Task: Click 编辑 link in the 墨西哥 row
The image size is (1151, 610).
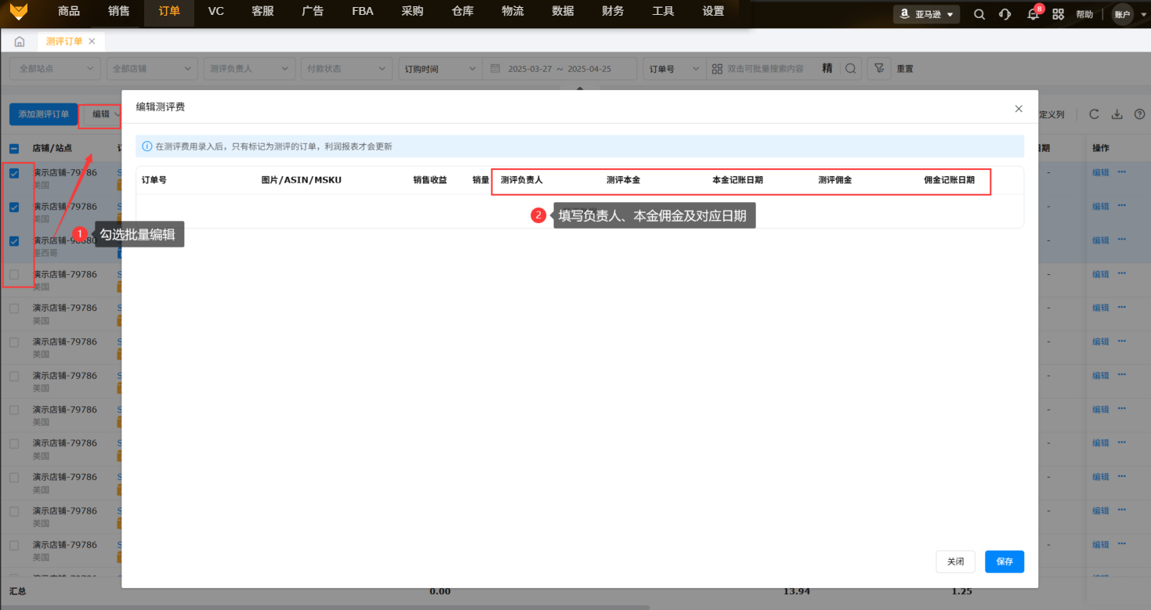Action: 1101,240
